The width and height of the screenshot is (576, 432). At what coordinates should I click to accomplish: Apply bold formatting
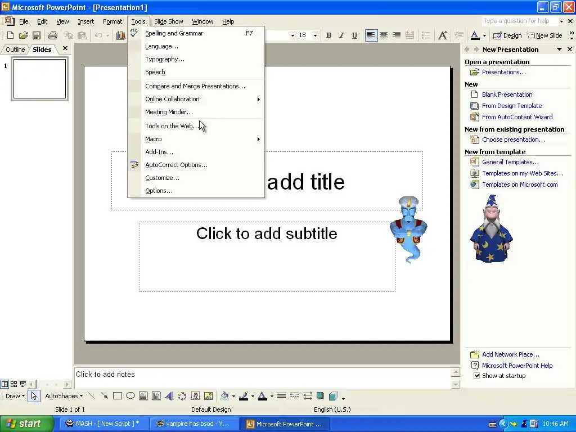pos(328,35)
